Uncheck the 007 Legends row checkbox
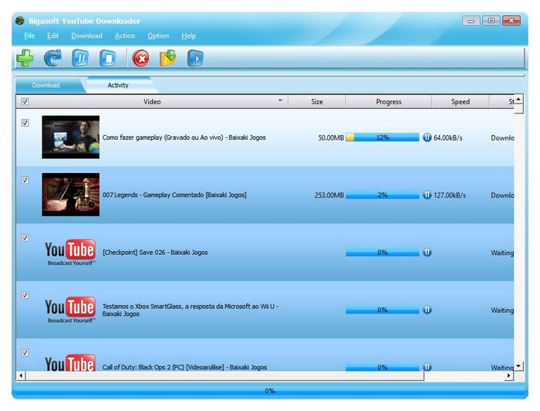 25,180
